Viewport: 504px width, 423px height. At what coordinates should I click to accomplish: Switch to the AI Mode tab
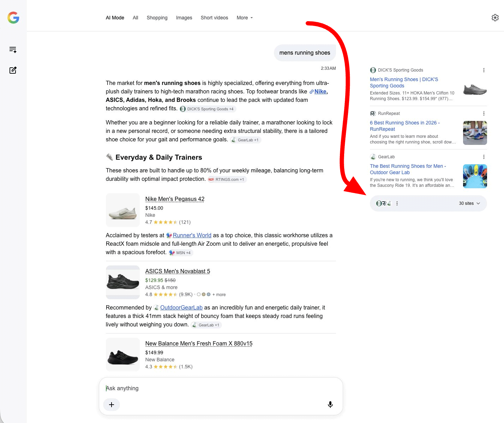pyautogui.click(x=115, y=18)
